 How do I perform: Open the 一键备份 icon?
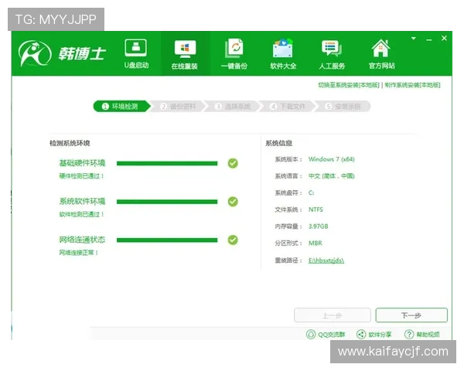pos(234,48)
